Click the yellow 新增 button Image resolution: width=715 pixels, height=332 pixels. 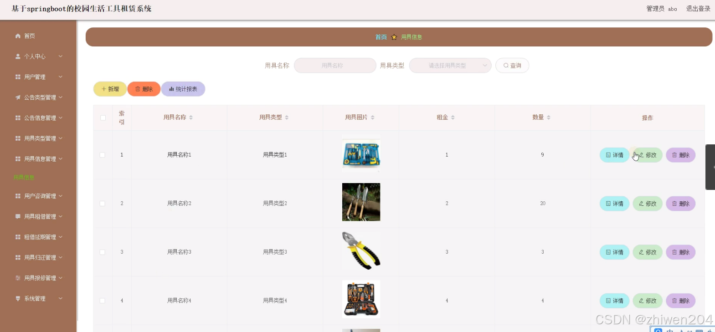click(110, 89)
